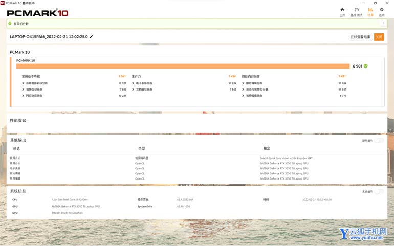The image size is (394, 246).
Task: Click the 常用基本功能 Essentials heading
Action: pyautogui.click(x=31, y=76)
